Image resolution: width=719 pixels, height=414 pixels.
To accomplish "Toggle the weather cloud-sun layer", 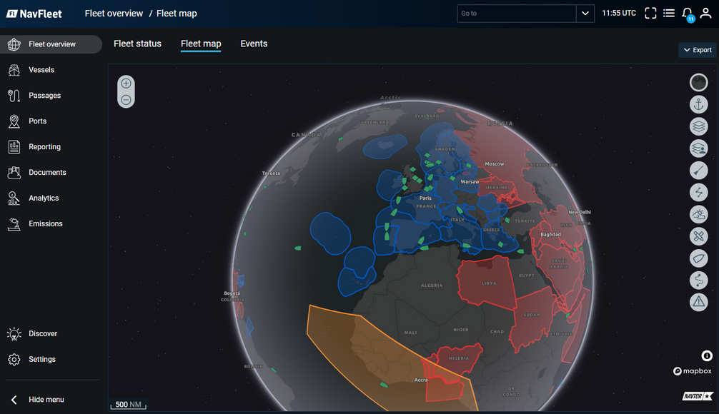I will coord(699,214).
